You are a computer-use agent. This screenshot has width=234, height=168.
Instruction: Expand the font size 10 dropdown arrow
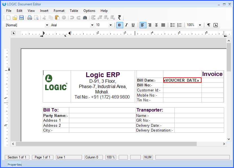(x=110, y=25)
